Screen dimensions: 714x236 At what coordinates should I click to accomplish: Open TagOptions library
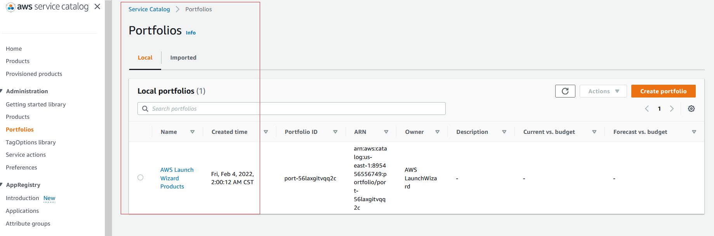(x=31, y=142)
